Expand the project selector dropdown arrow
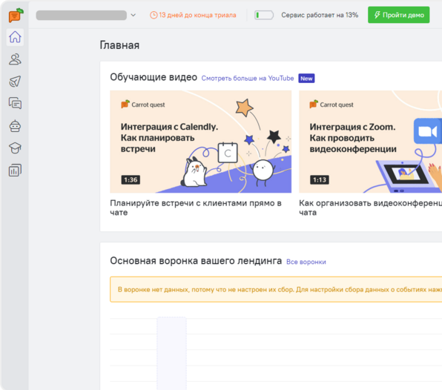 tap(133, 15)
